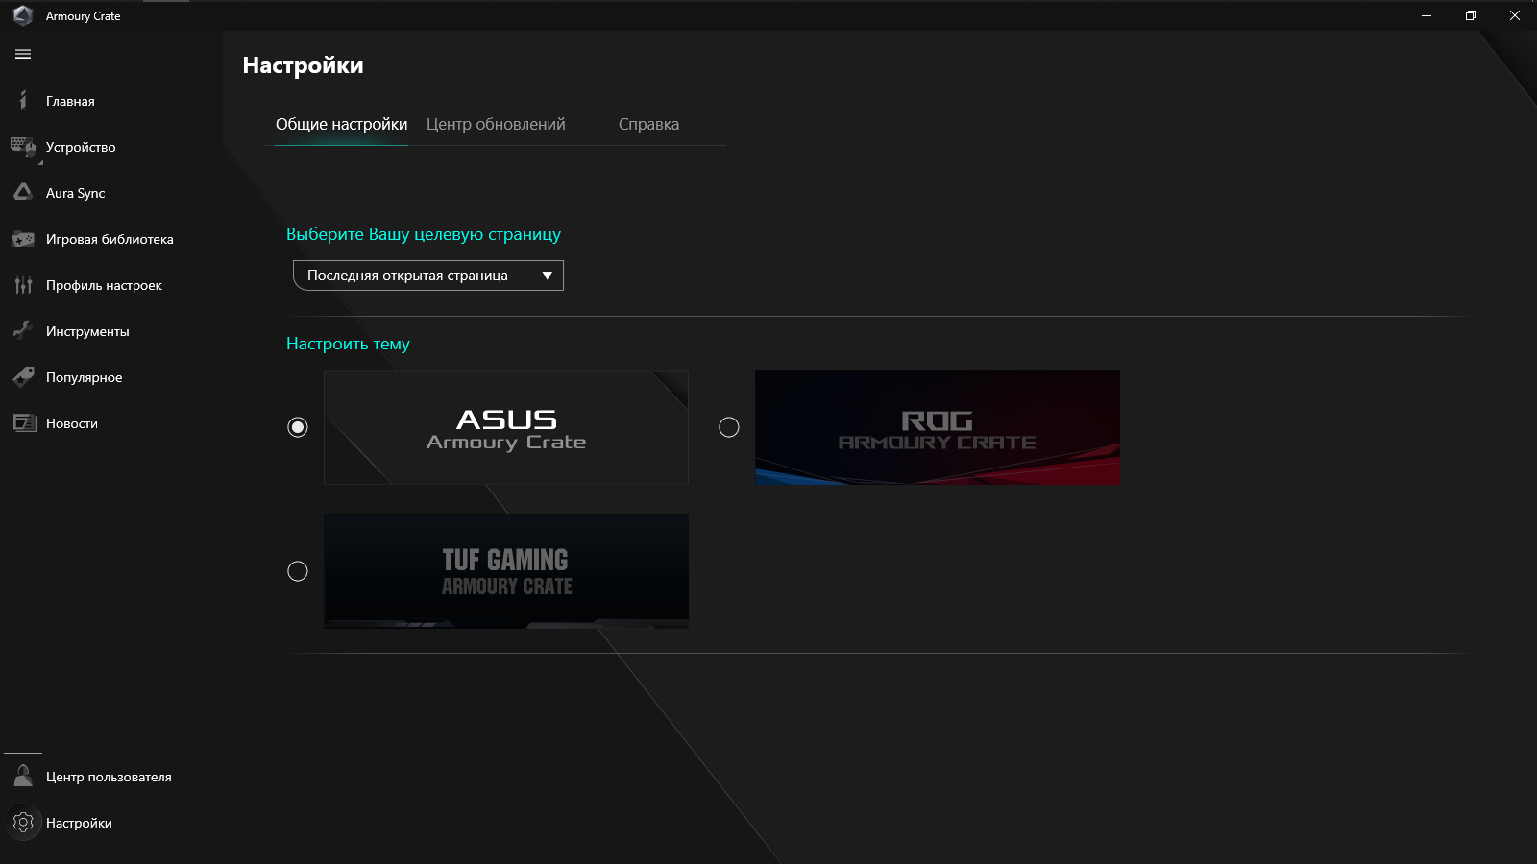1537x864 pixels.
Task: Click the Armoury Crate logo in title bar
Action: [21, 15]
